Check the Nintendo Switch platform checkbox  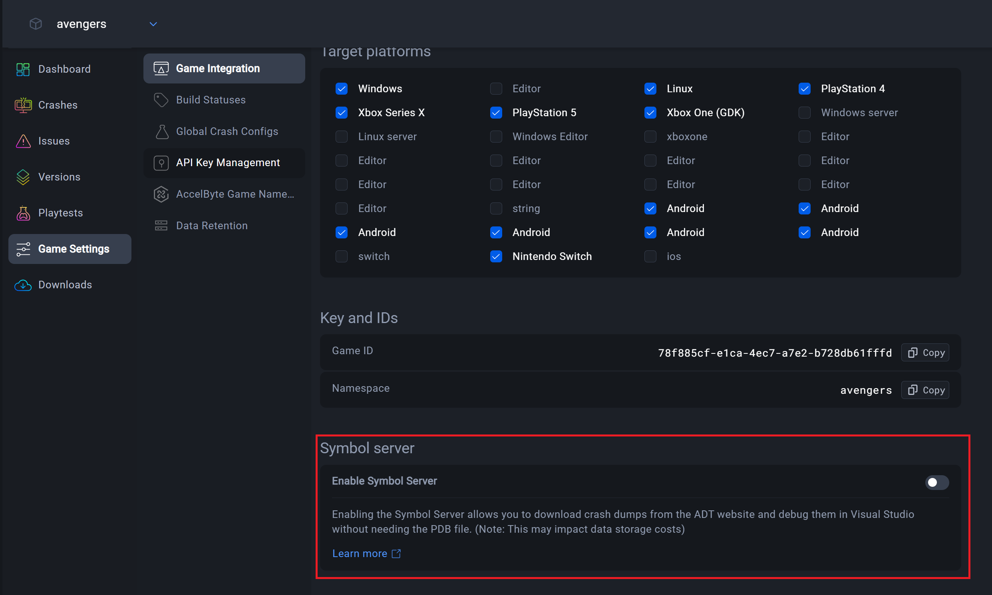pyautogui.click(x=496, y=256)
